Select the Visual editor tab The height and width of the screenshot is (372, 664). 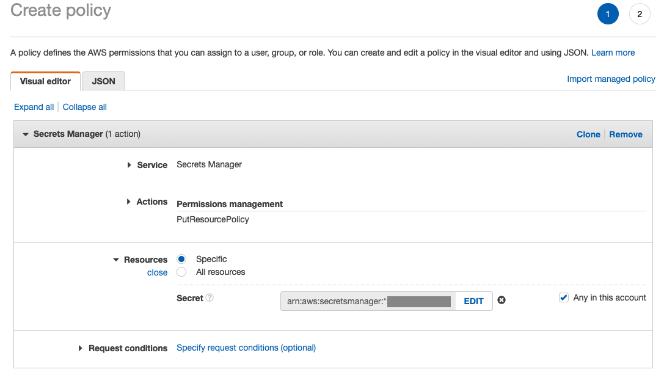tap(45, 81)
